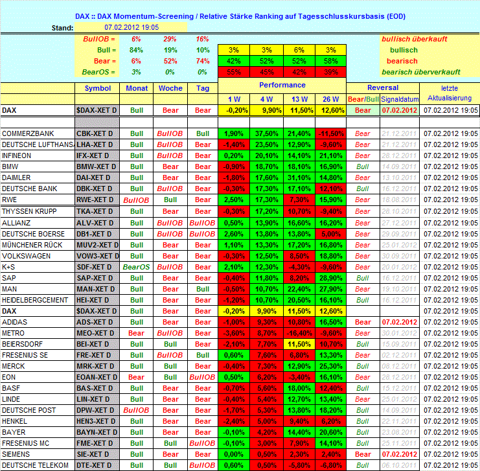Click the SIE-XET D symbol cell
The width and height of the screenshot is (480, 471).
[97, 454]
